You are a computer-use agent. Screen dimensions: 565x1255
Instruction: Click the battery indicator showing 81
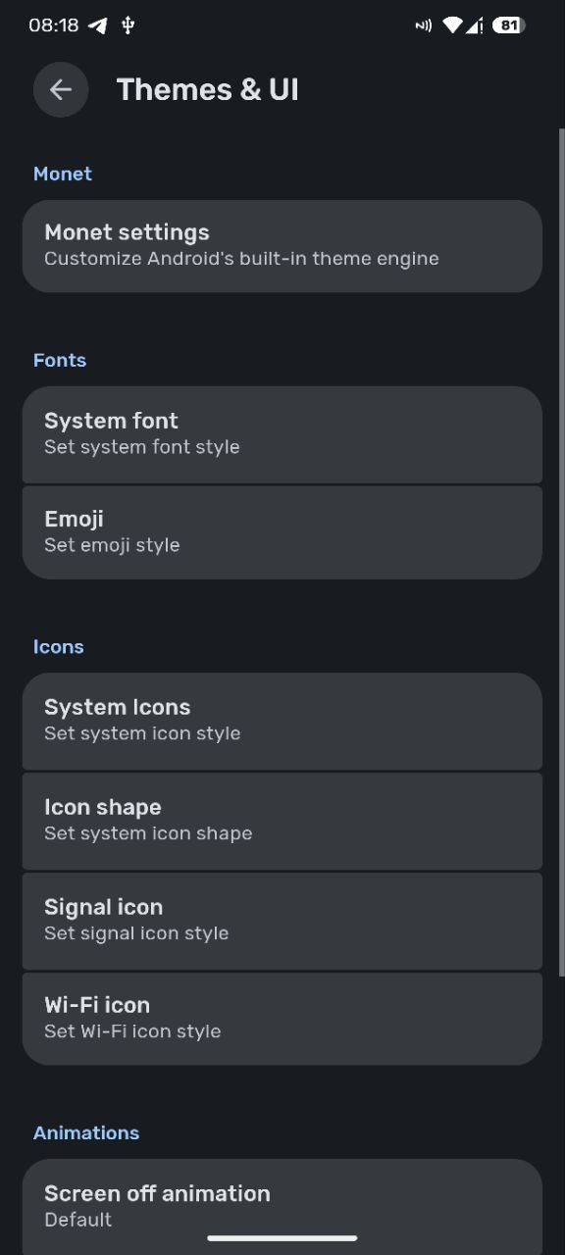pos(507,25)
